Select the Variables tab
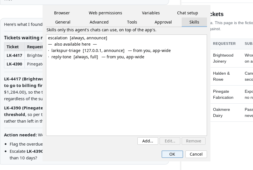Image resolution: width=253 pixels, height=170 pixels. tap(151, 13)
